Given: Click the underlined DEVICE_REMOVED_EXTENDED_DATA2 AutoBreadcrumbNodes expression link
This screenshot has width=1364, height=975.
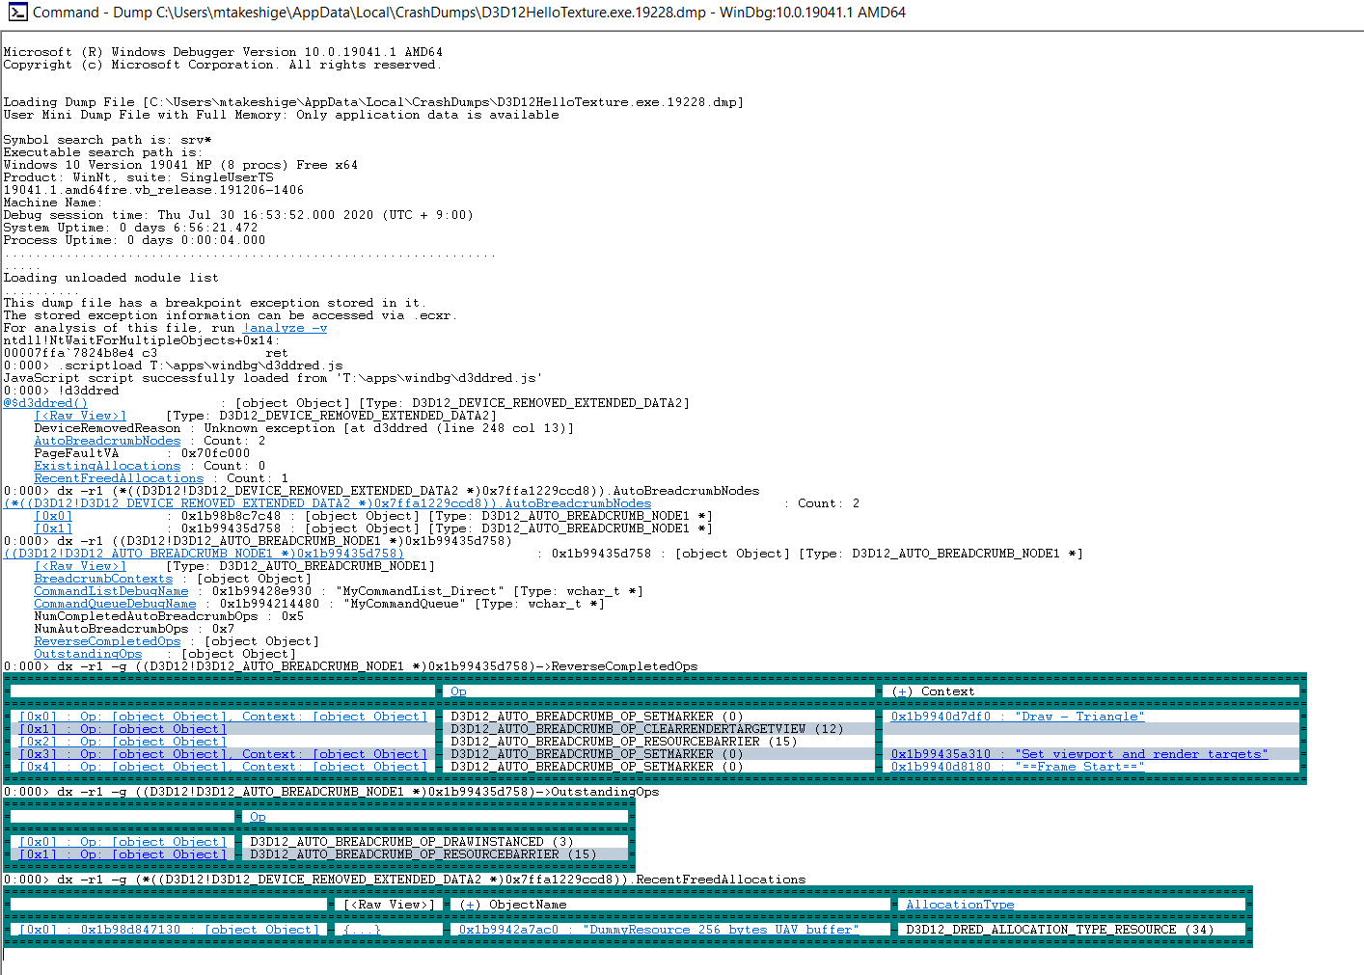Looking at the screenshot, I should pyautogui.click(x=328, y=503).
